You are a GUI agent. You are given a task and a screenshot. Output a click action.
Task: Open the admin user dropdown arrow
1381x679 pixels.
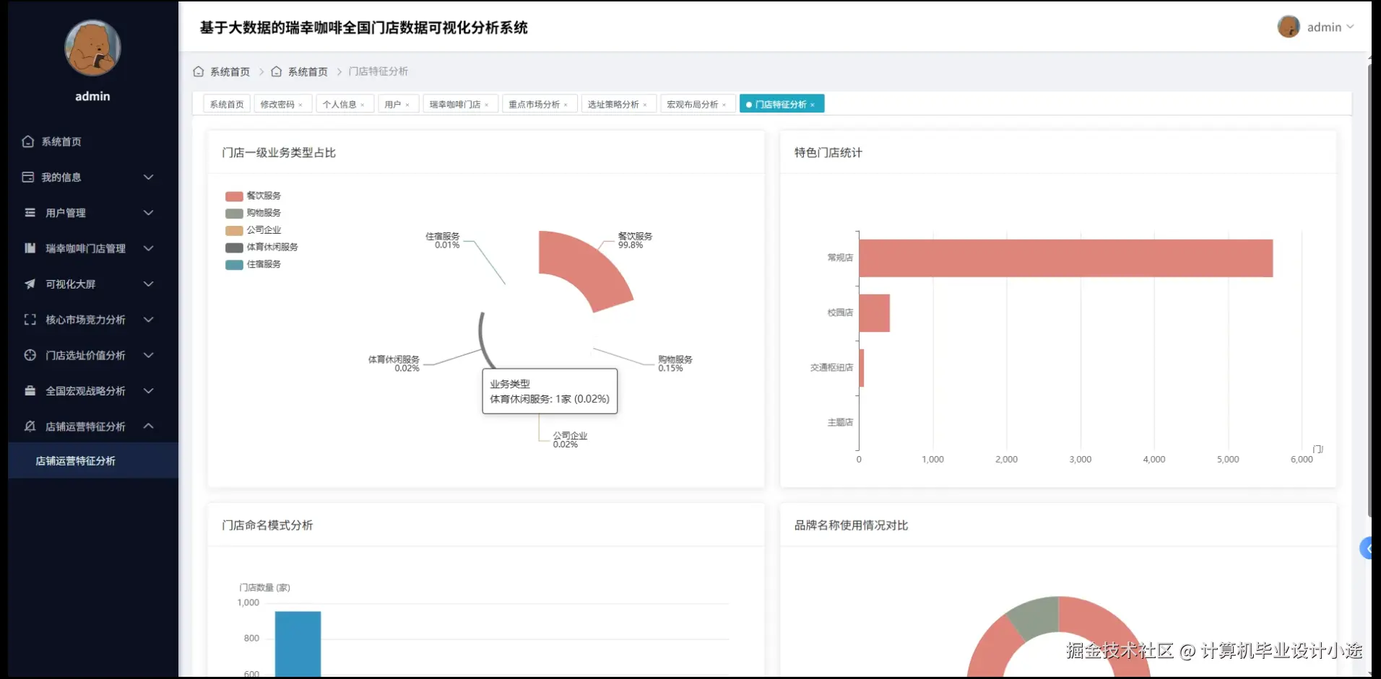point(1350,27)
